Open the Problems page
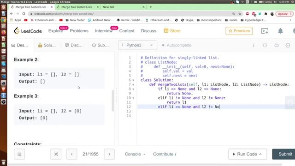The width and height of the screenshot is (295, 166). 79,31
